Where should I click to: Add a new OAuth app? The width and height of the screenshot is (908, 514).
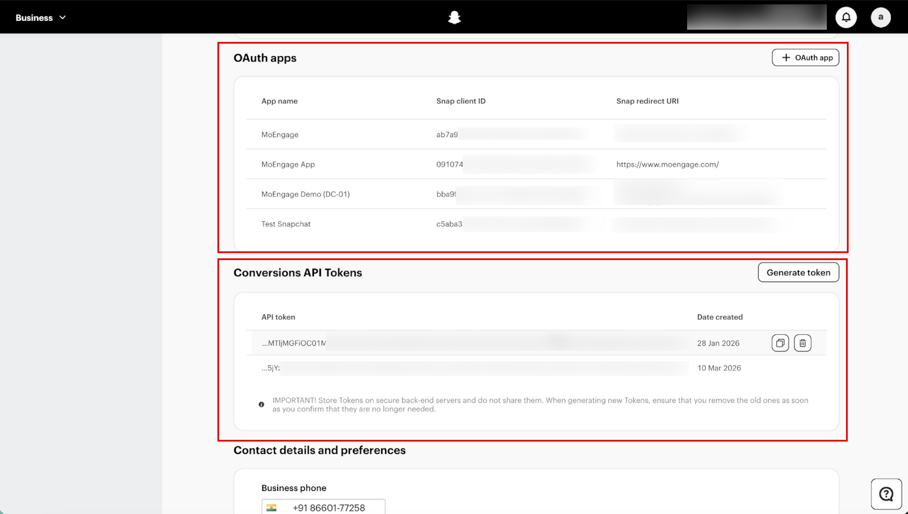pos(805,58)
